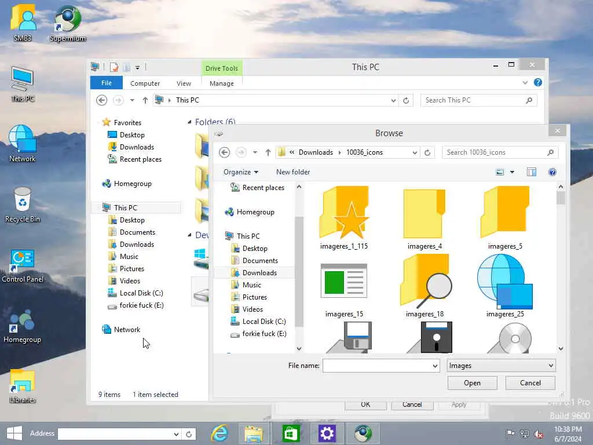Open the Start button on taskbar
The height and width of the screenshot is (445, 593).
coord(14,433)
